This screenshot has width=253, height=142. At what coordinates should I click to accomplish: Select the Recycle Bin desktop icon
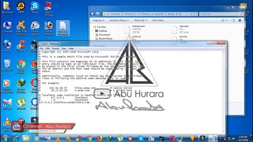point(7,65)
